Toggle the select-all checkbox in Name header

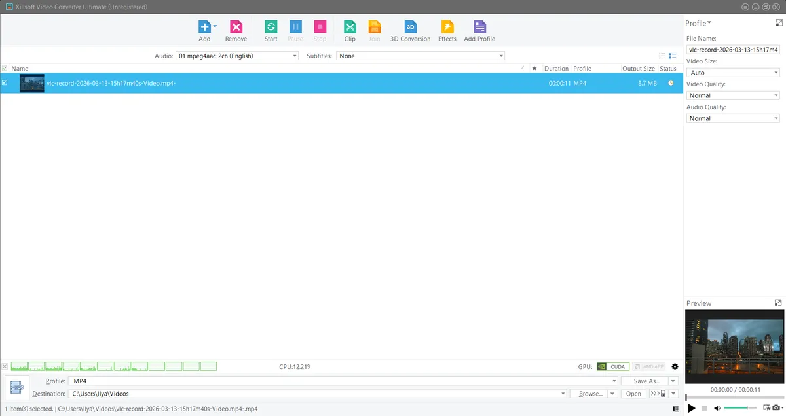pyautogui.click(x=5, y=69)
